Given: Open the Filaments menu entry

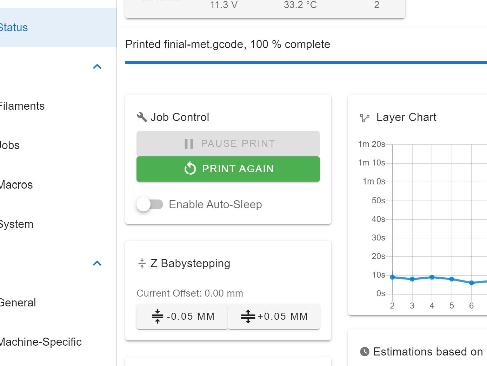Looking at the screenshot, I should [x=22, y=106].
